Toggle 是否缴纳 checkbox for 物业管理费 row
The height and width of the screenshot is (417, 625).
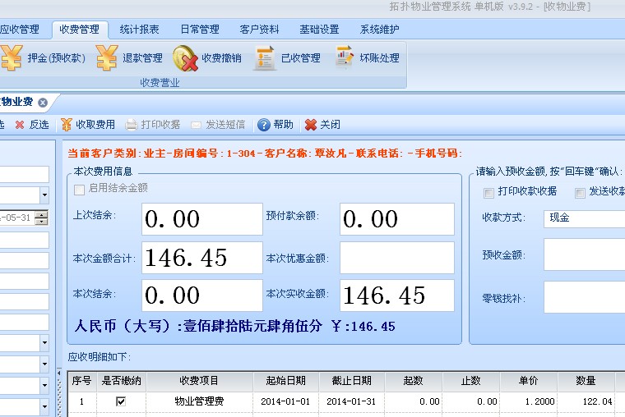coord(121,401)
